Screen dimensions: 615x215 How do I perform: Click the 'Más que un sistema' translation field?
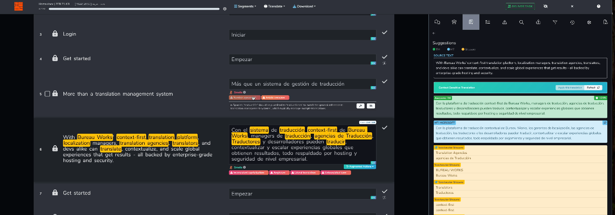[x=302, y=84]
